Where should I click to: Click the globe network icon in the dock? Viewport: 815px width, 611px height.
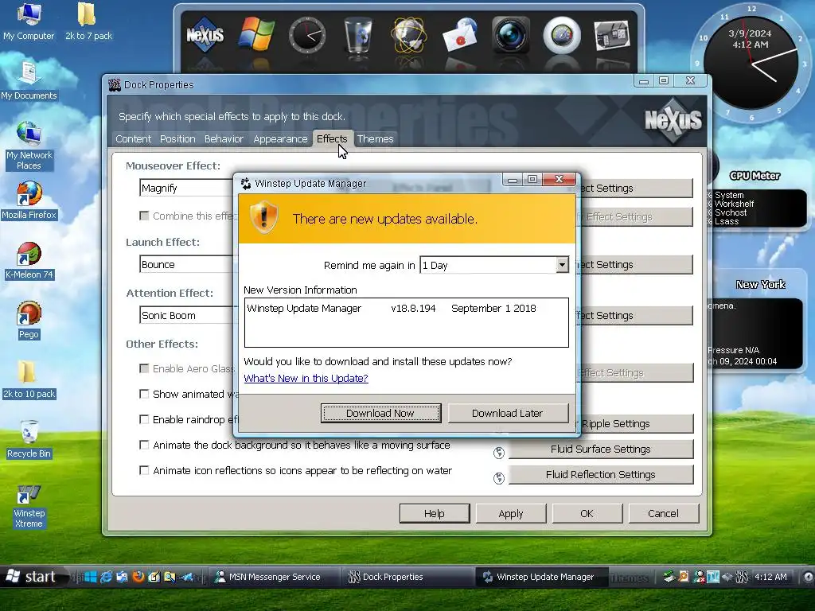click(x=409, y=35)
